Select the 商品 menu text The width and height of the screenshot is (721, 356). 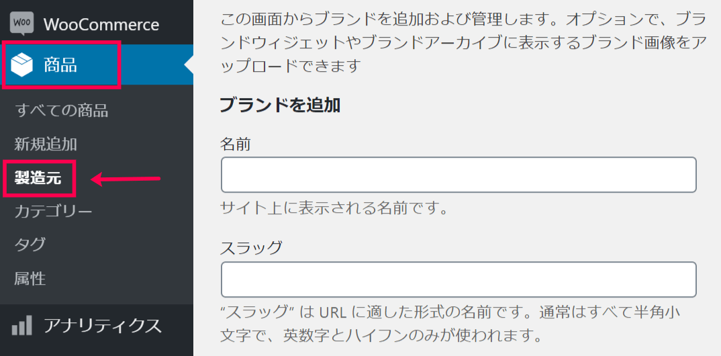pos(60,65)
